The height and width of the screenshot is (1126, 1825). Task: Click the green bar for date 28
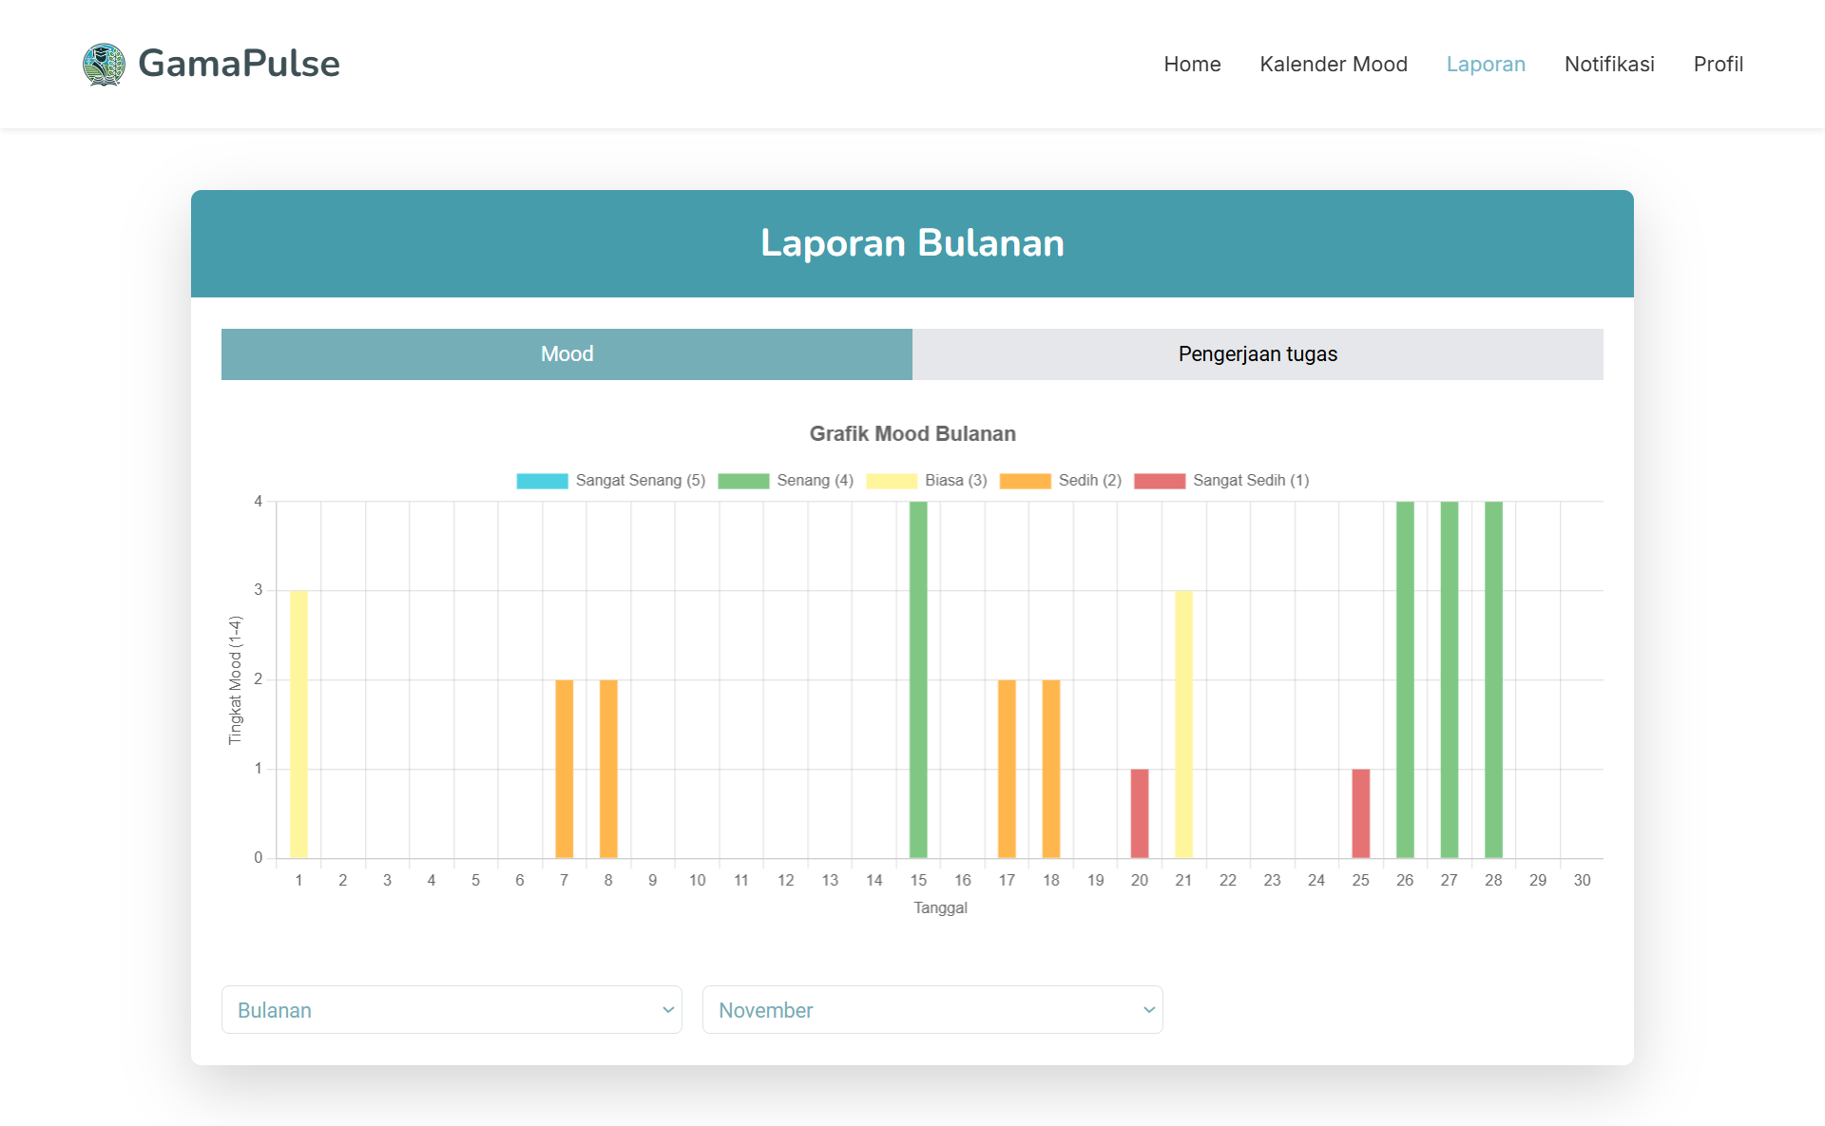(1493, 679)
